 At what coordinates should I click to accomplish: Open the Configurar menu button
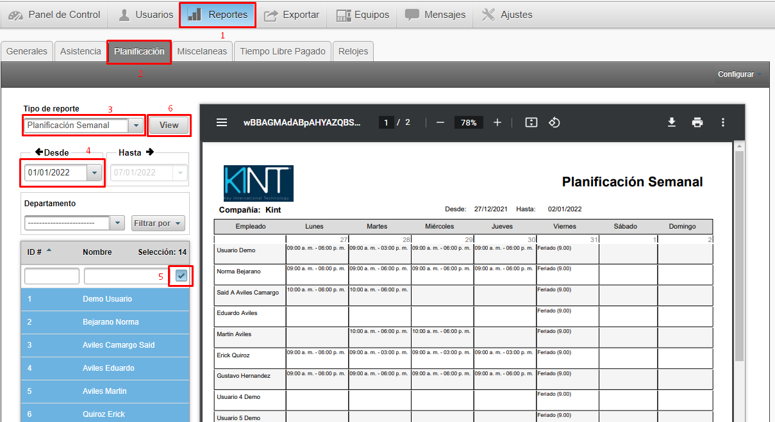[740, 74]
